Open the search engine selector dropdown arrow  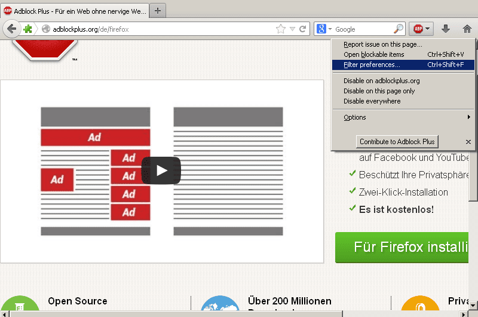pyautogui.click(x=330, y=29)
